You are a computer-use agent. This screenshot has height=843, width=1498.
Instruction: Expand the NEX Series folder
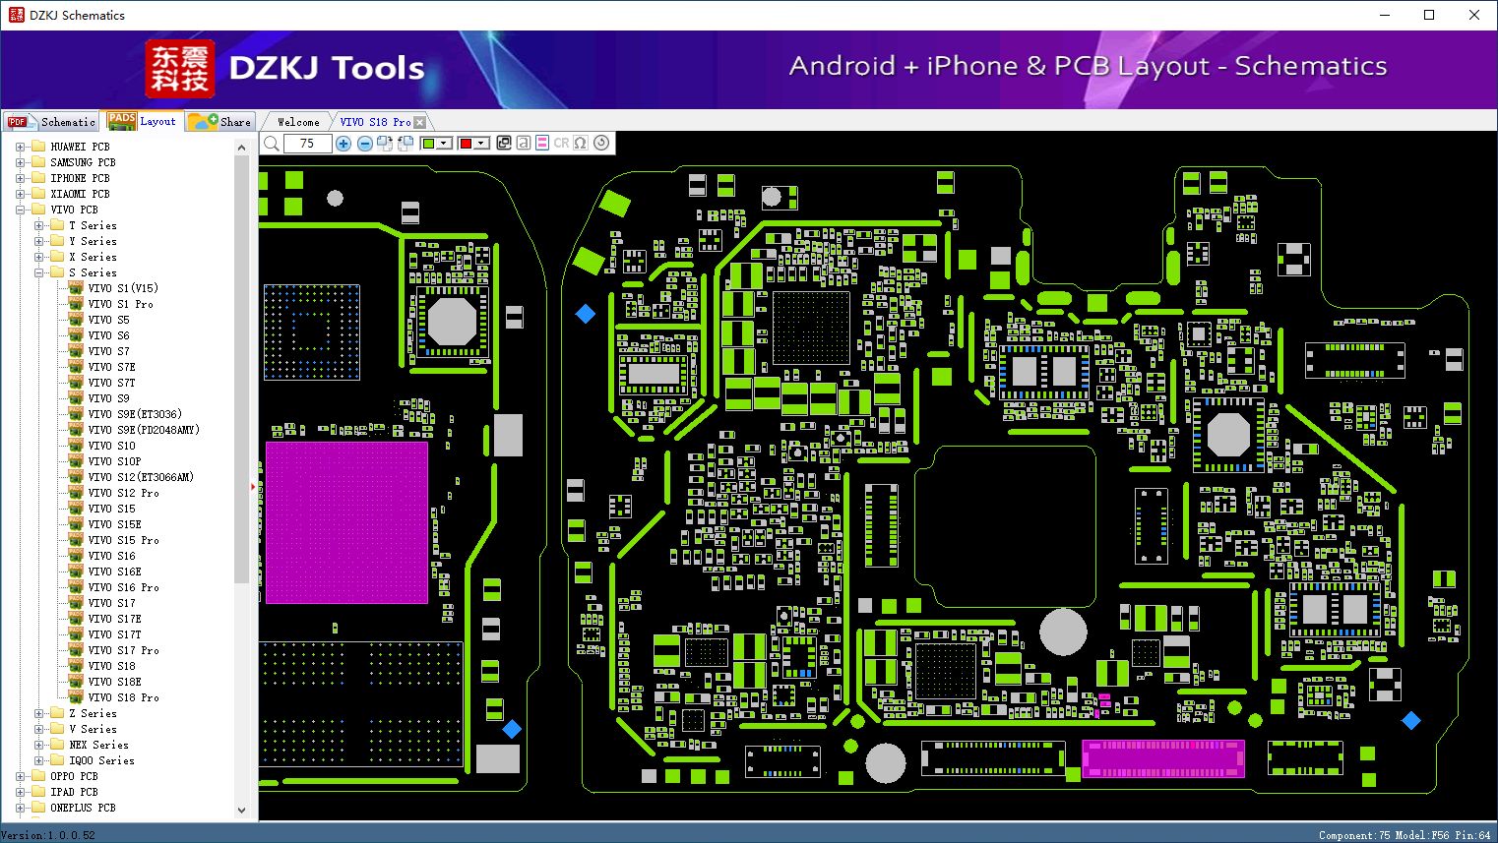pyautogui.click(x=38, y=745)
